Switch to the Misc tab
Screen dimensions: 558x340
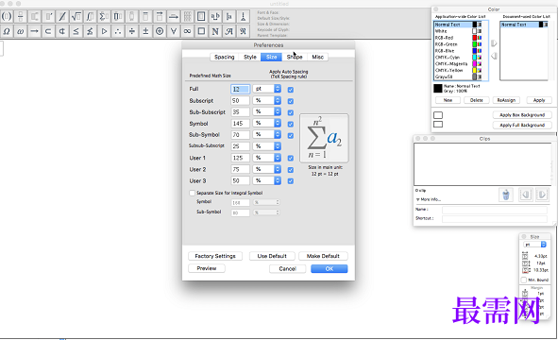tap(317, 57)
